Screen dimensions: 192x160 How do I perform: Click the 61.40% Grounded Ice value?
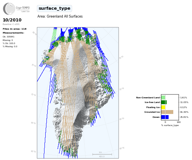point(184,112)
